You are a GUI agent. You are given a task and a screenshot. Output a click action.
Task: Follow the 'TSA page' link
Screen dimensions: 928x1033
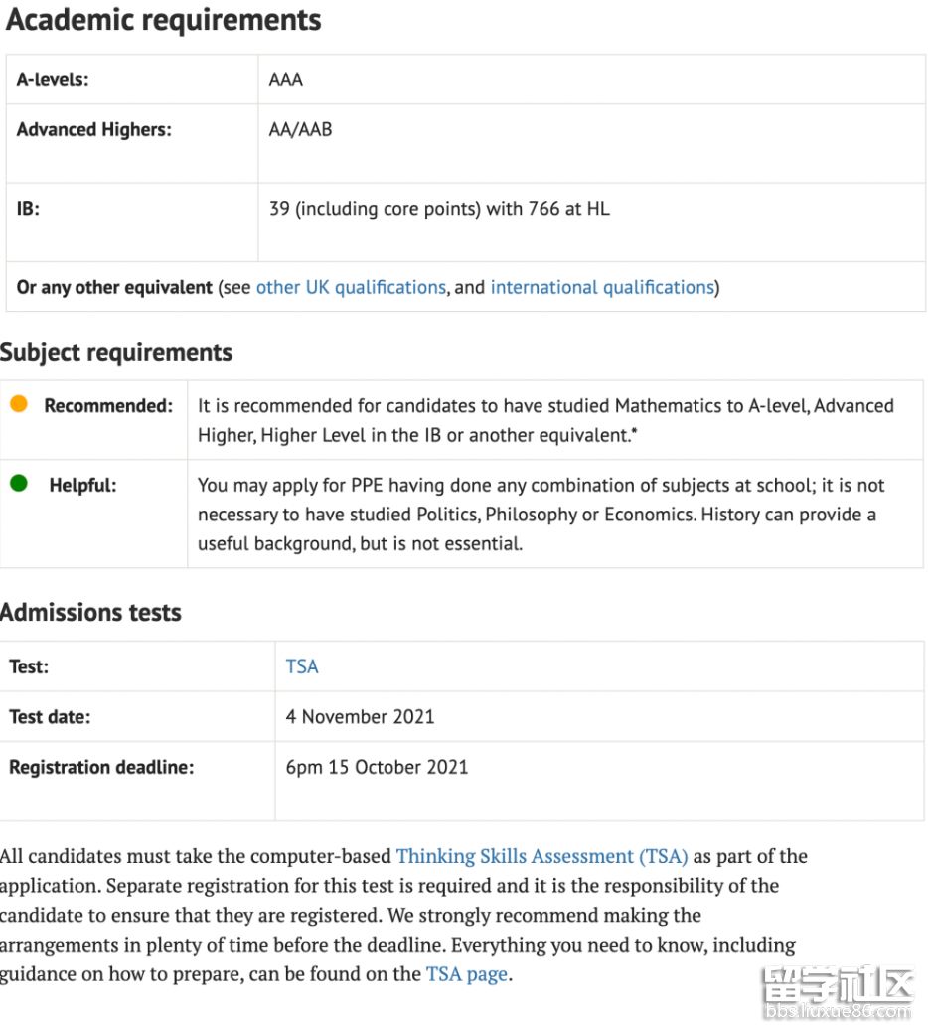(467, 974)
